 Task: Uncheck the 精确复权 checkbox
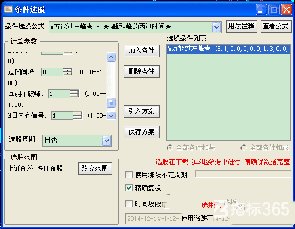tap(129, 188)
